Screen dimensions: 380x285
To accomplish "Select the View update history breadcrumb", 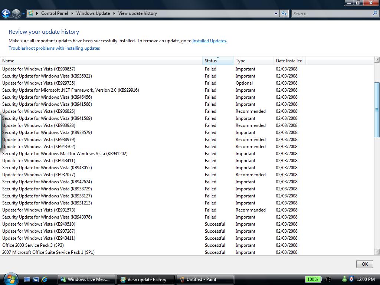I will [138, 13].
